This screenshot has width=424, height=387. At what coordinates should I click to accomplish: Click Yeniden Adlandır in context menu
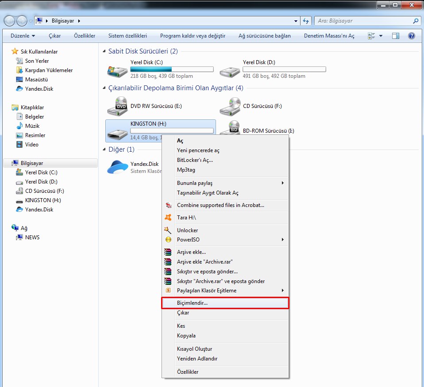197,359
